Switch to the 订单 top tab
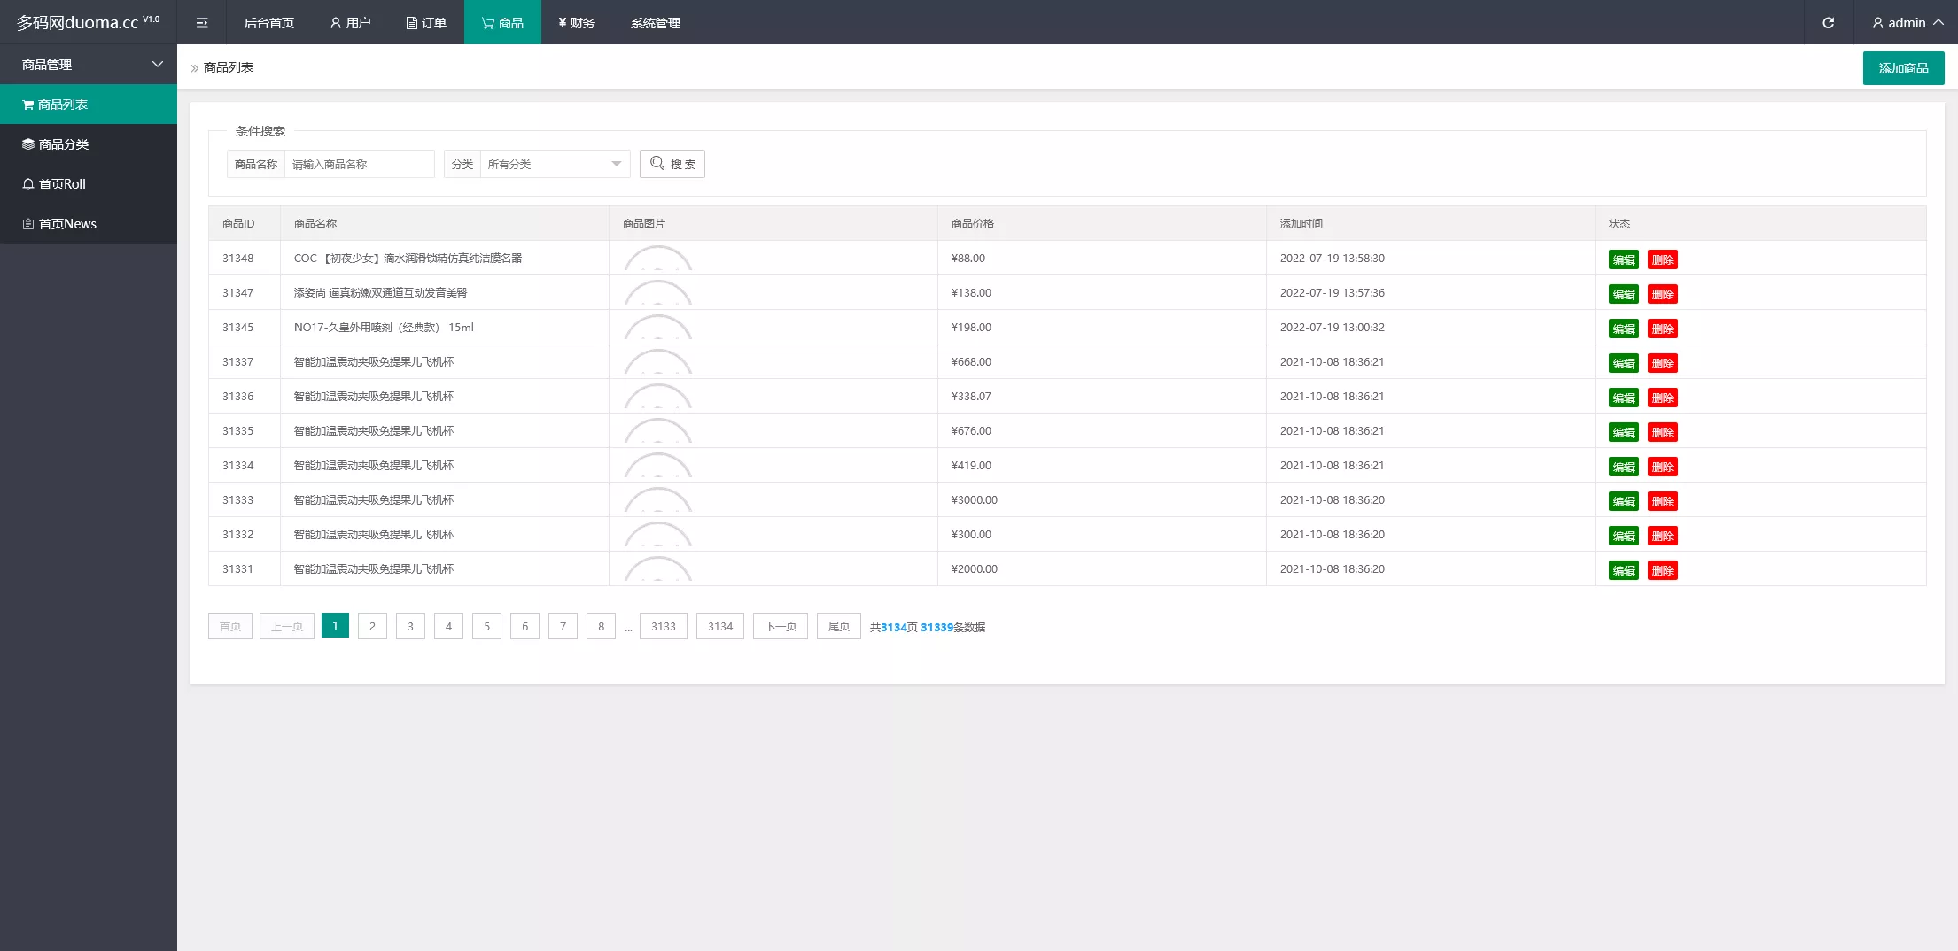 pyautogui.click(x=426, y=23)
